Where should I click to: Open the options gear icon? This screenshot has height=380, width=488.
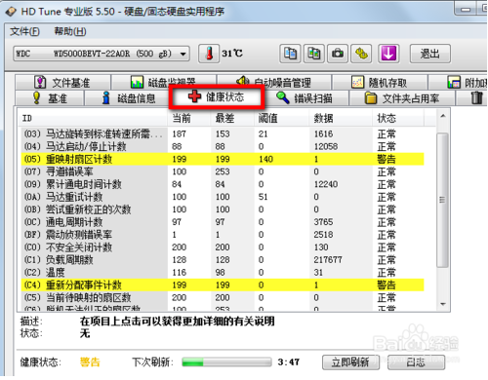click(361, 54)
